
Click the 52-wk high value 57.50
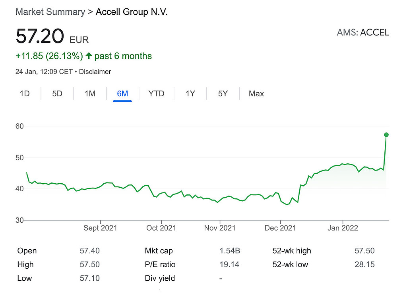pos(364,251)
